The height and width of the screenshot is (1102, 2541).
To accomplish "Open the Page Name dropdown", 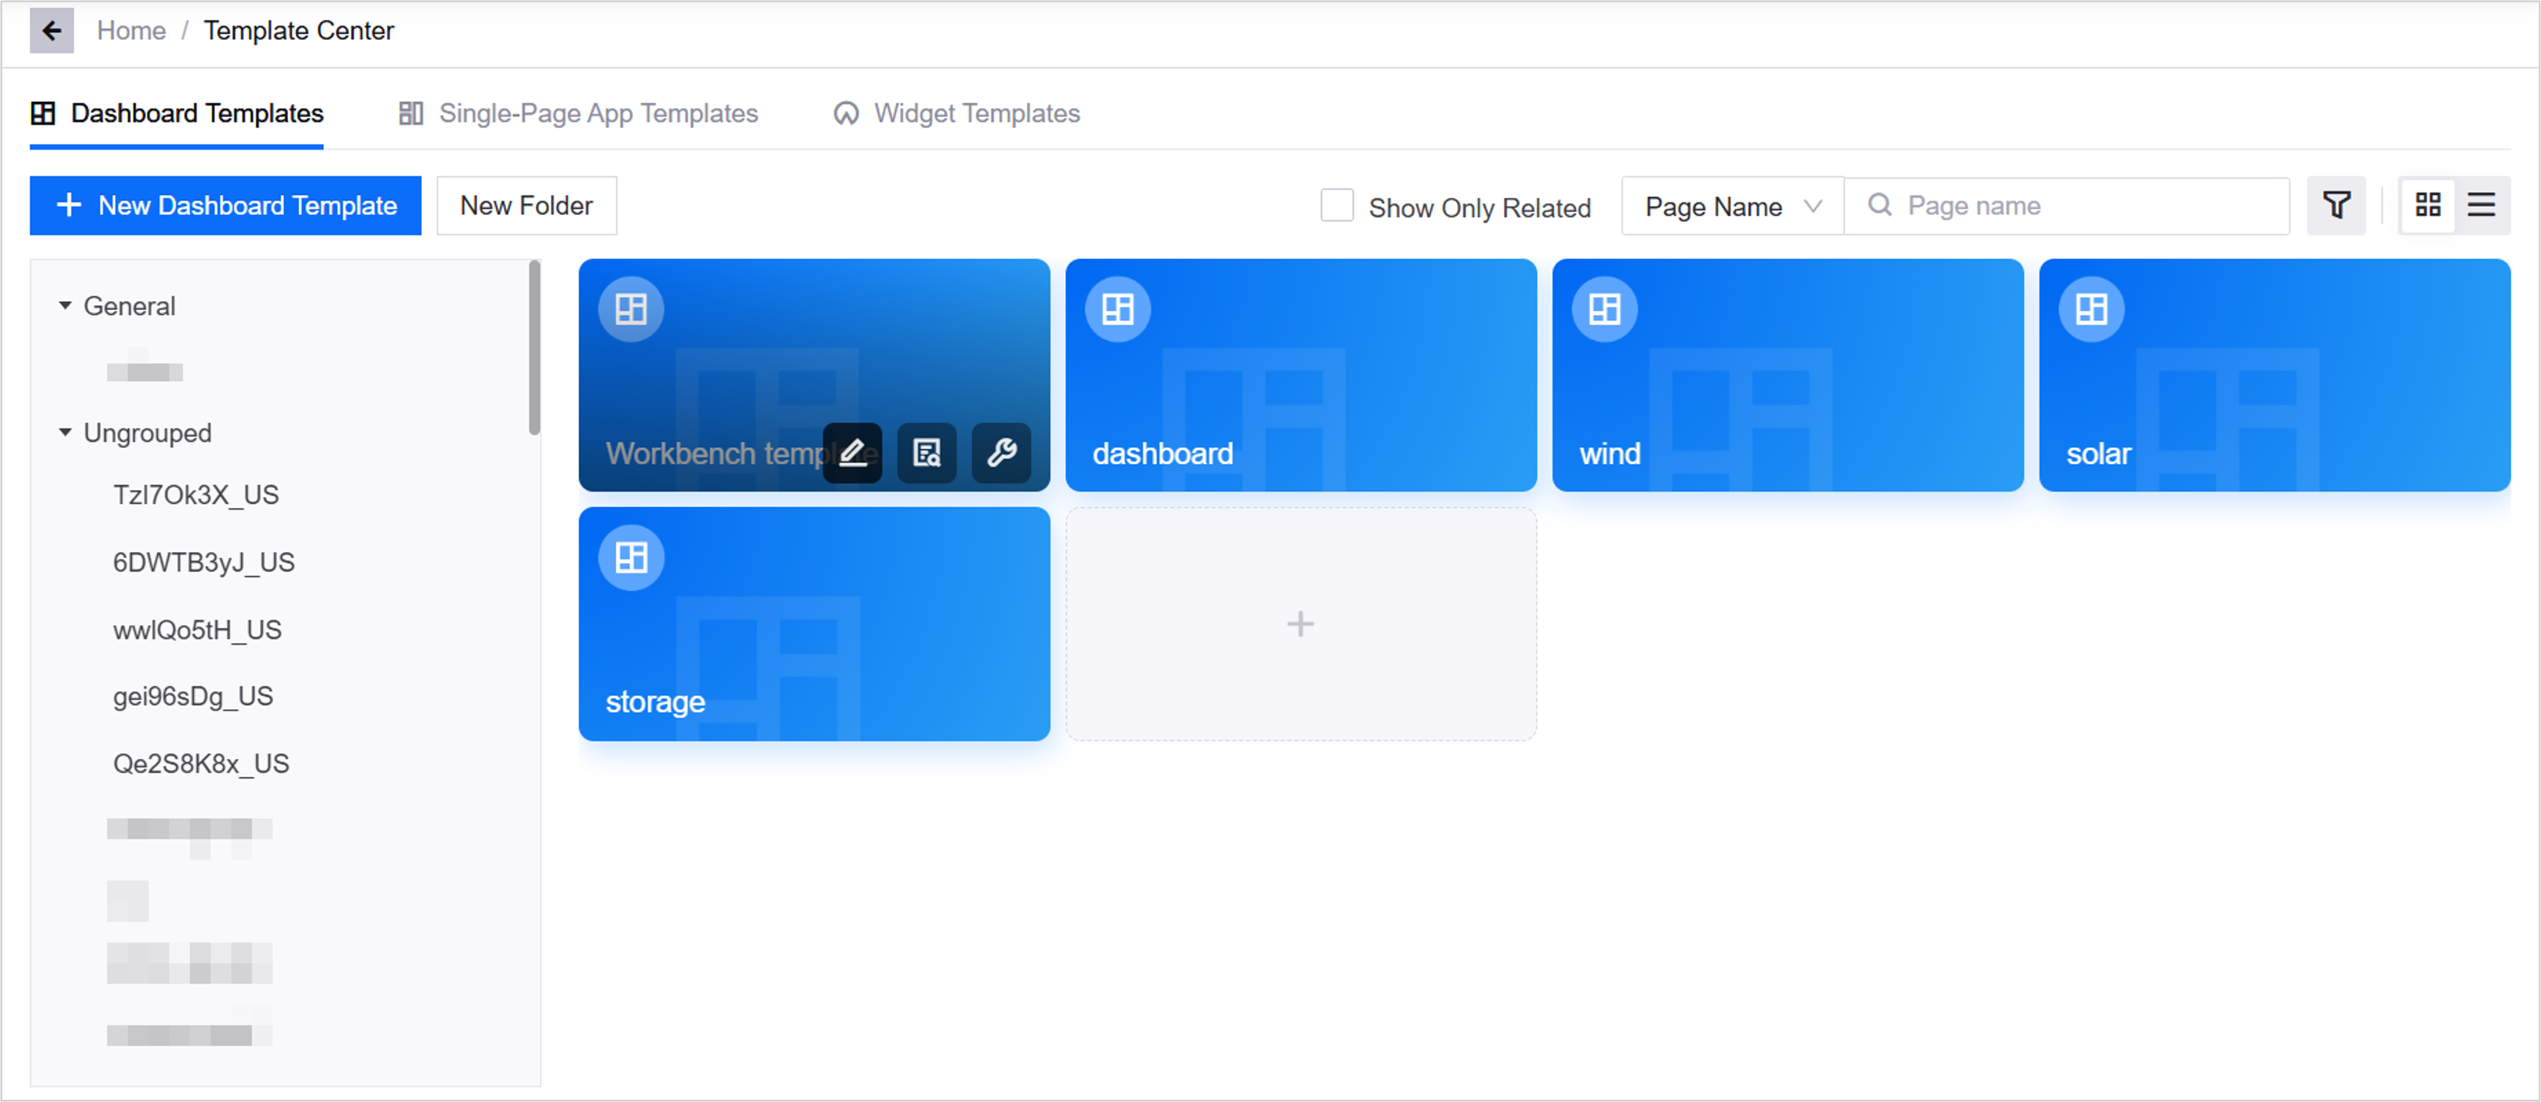I will 1732,206.
